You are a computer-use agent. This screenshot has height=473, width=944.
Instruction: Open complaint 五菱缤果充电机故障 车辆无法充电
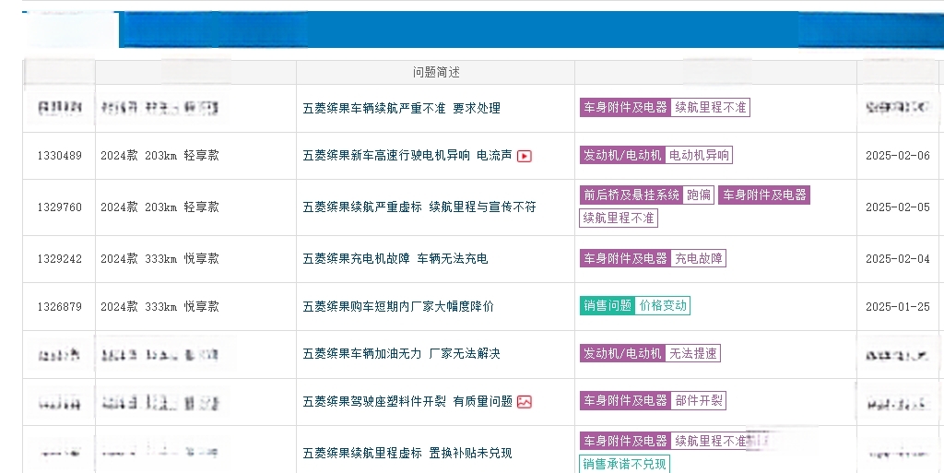coord(395,259)
